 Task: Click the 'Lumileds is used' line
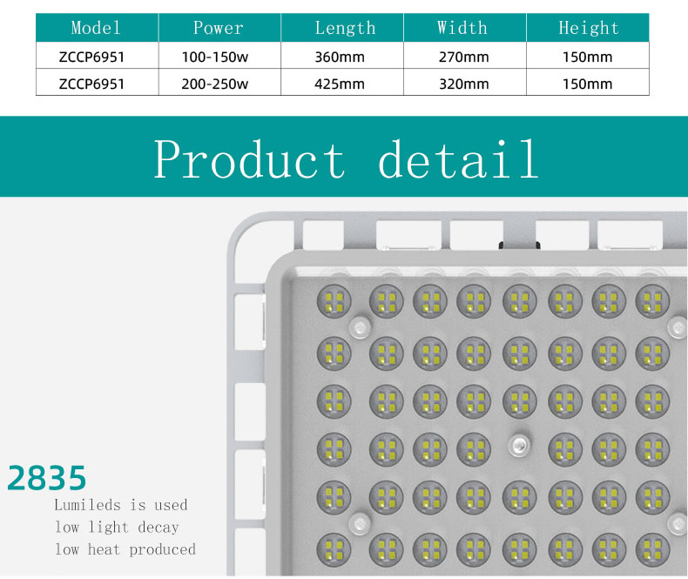point(121,505)
